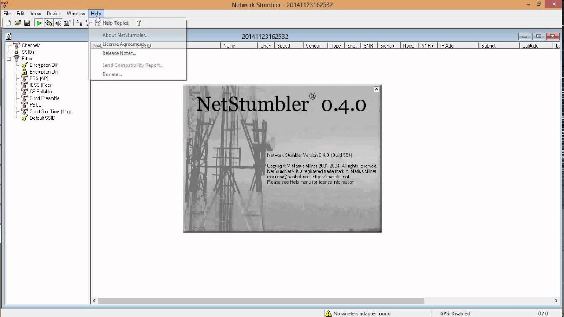The image size is (564, 317).
Task: Select the SSIDs node icon in tree
Action: (17, 52)
